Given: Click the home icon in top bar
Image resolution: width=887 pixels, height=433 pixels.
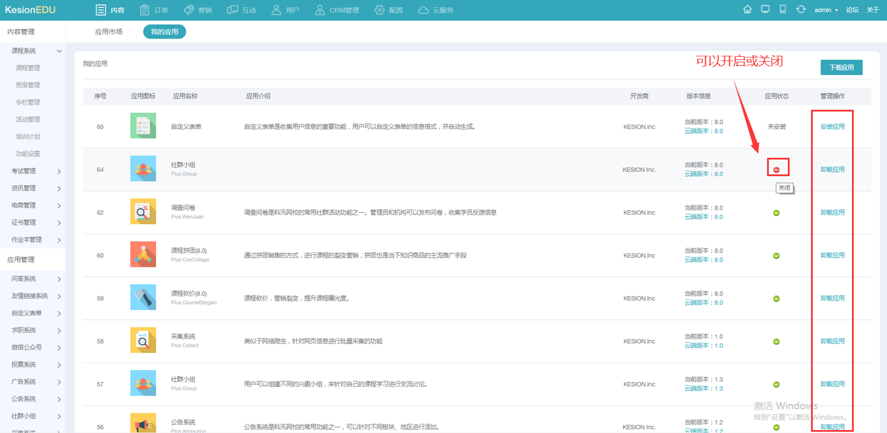Looking at the screenshot, I should (x=747, y=9).
